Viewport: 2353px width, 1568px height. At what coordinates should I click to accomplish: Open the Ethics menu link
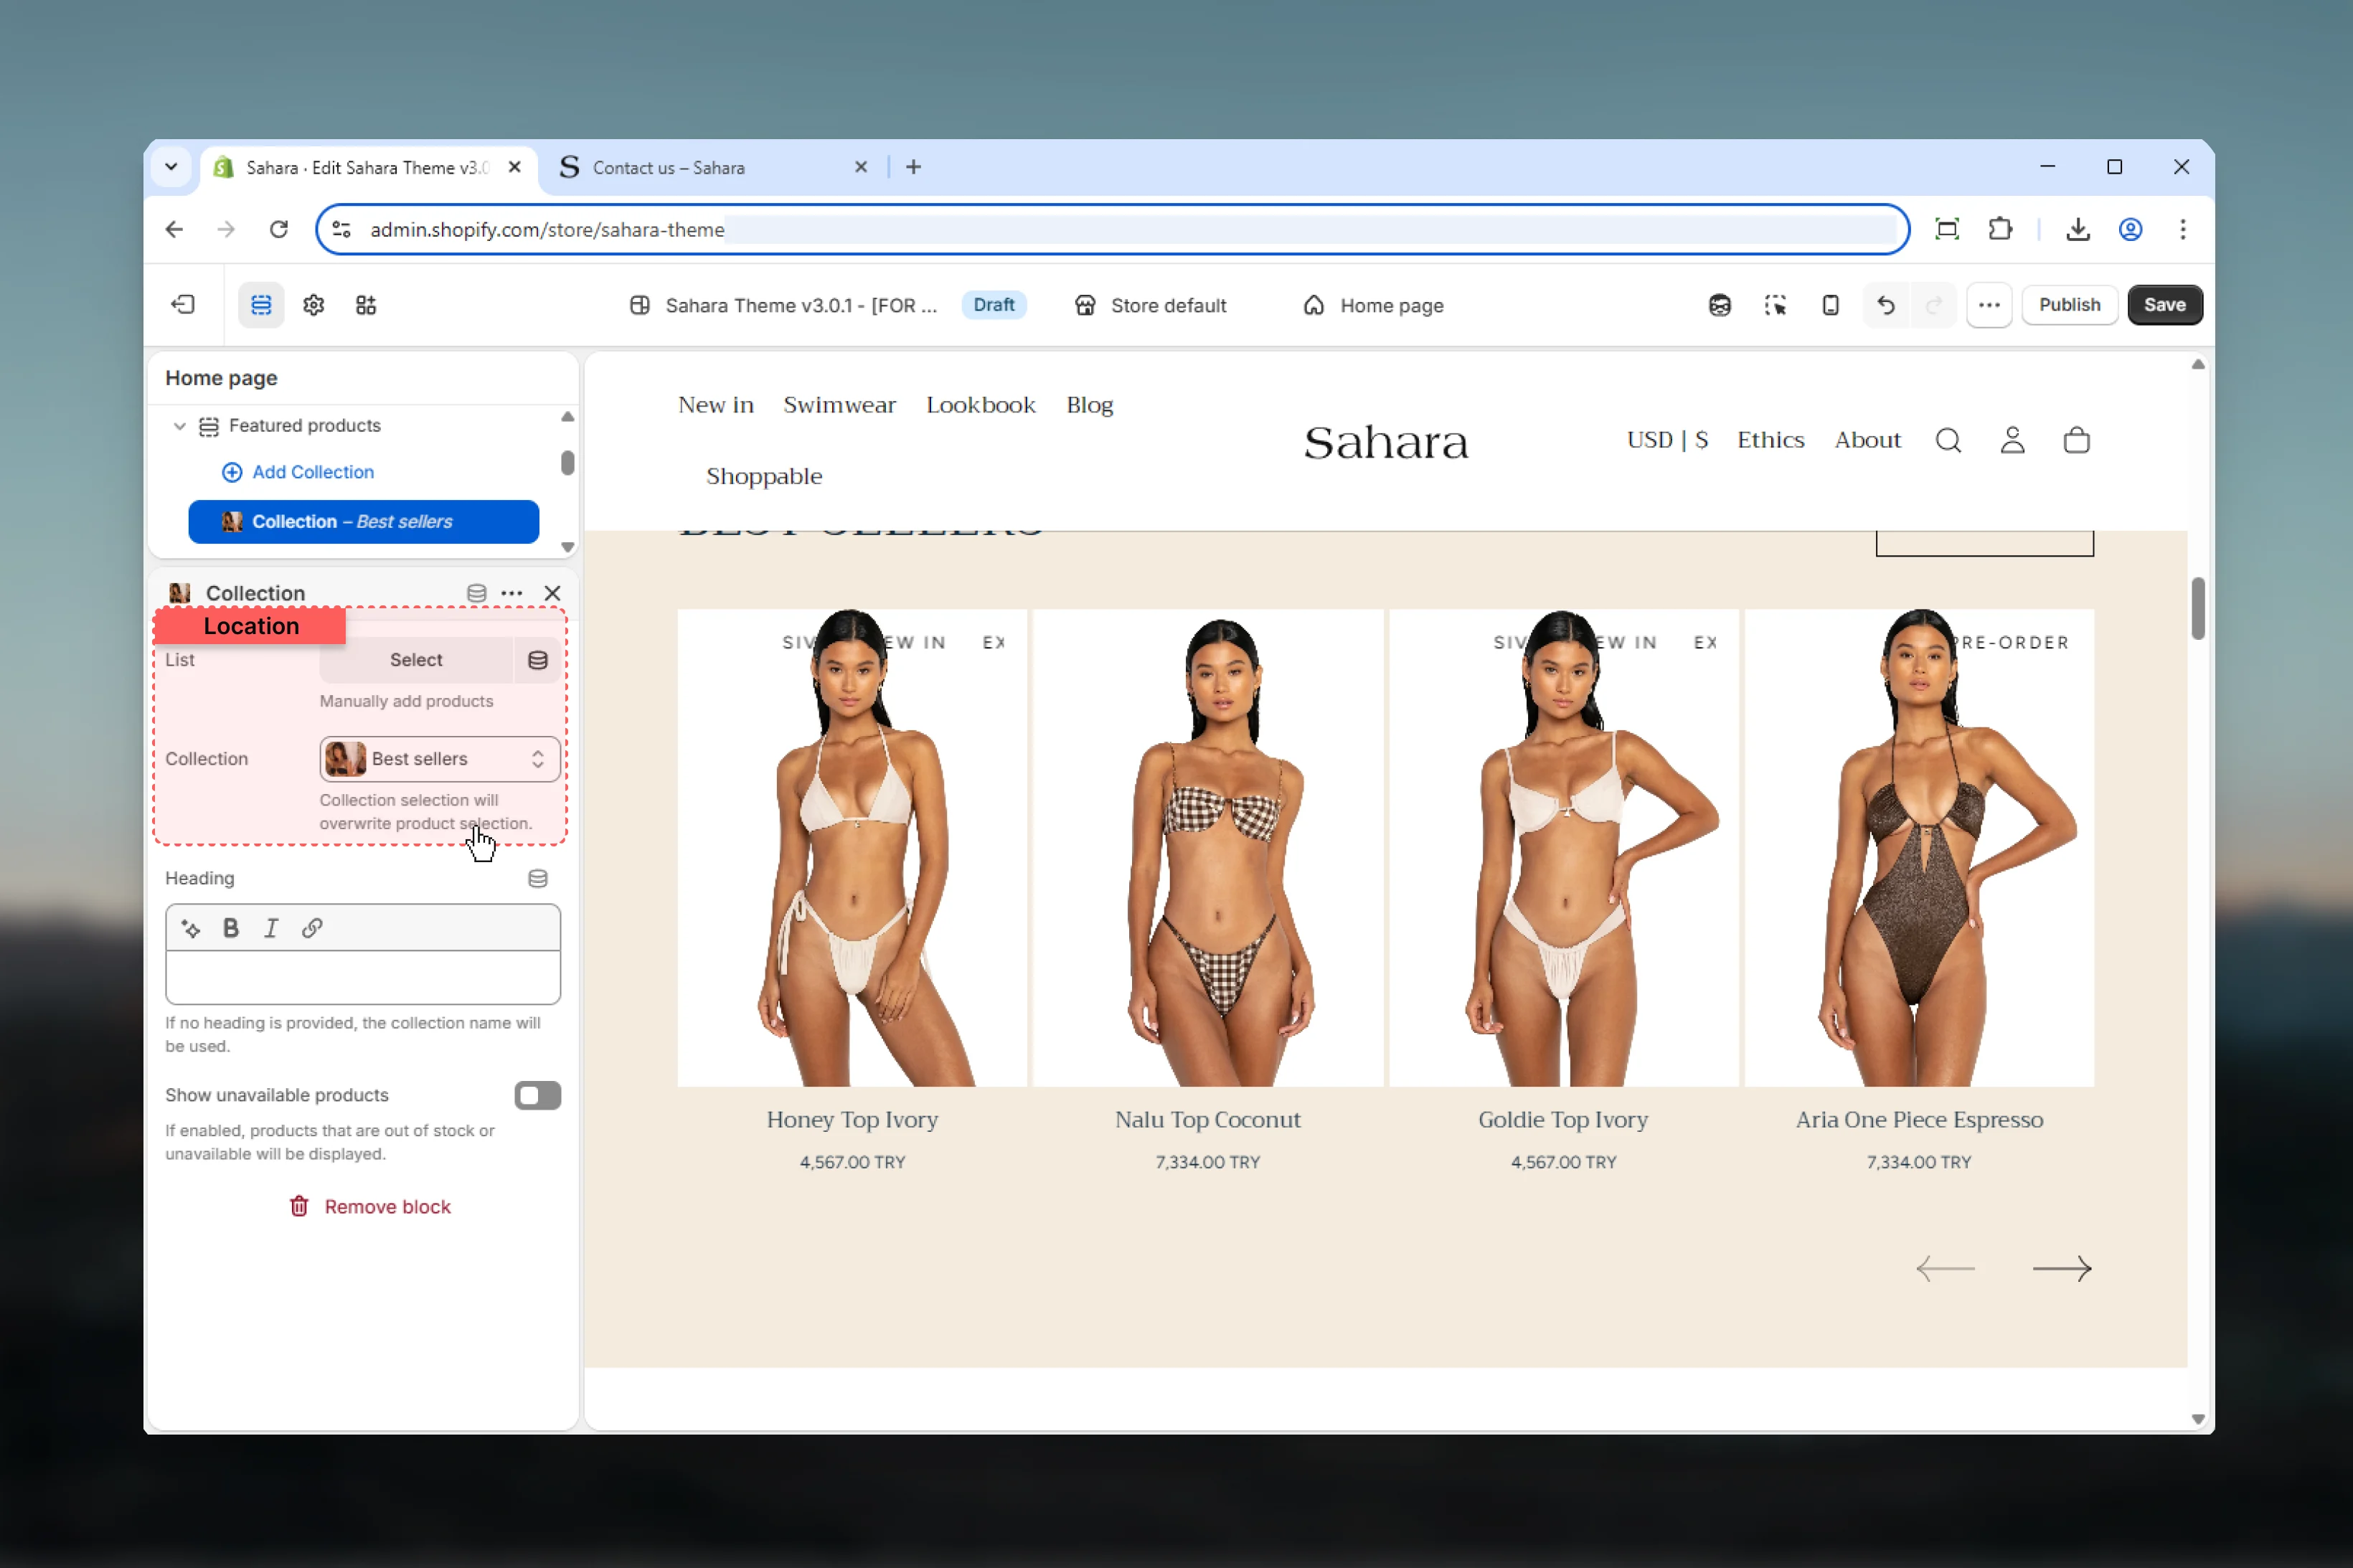[x=1770, y=440]
